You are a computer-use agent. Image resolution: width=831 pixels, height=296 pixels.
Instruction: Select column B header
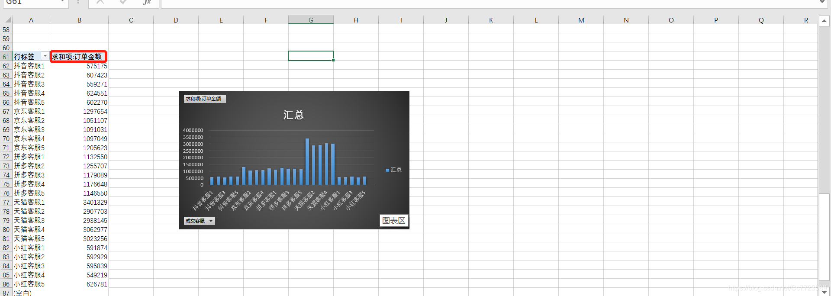point(79,20)
